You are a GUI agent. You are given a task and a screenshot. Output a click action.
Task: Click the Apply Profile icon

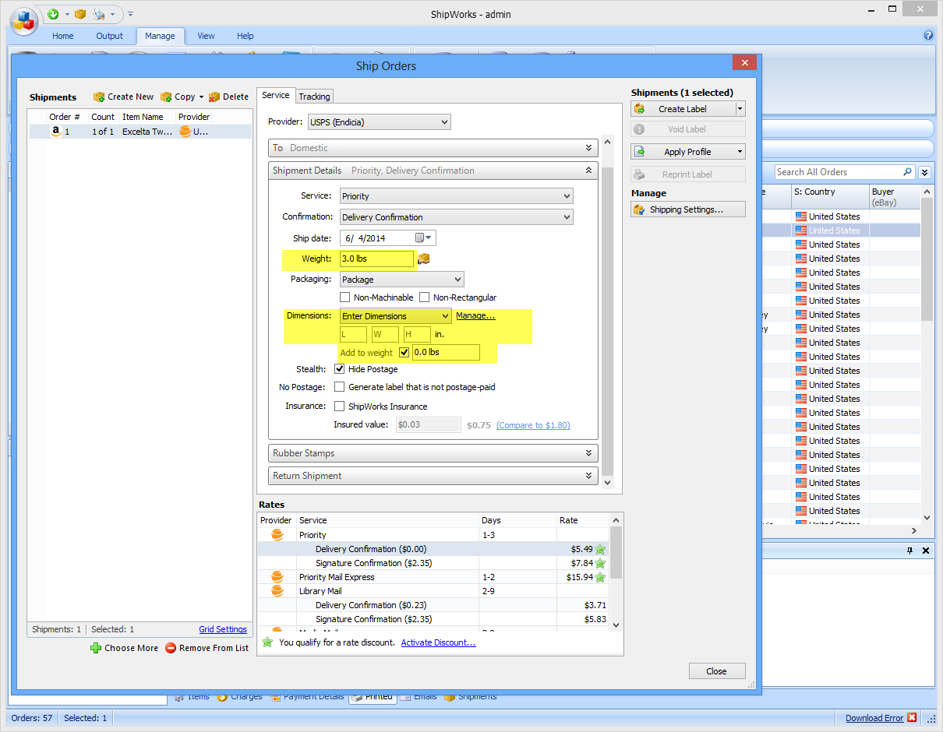[x=641, y=151]
